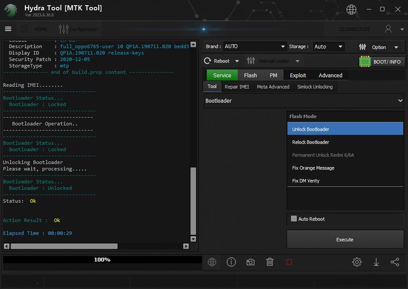Click the log scroll left arrow
This screenshot has height=289, width=408.
tap(7, 246)
